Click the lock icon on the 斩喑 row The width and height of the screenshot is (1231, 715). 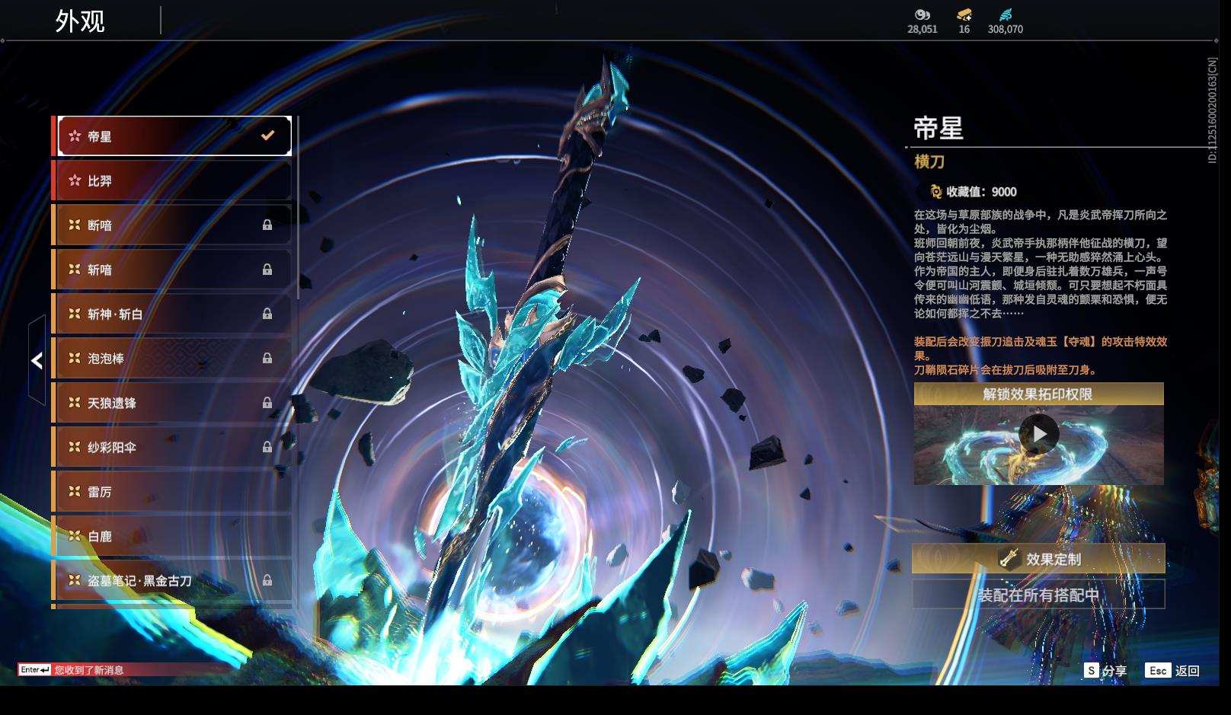coord(267,270)
